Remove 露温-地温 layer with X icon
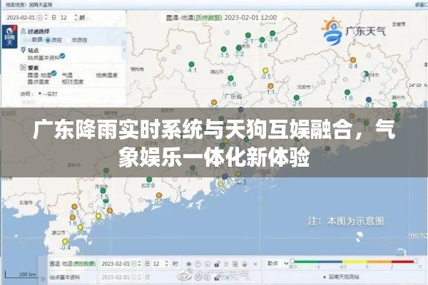Viewport: 428px width, 285px height. (255, 264)
